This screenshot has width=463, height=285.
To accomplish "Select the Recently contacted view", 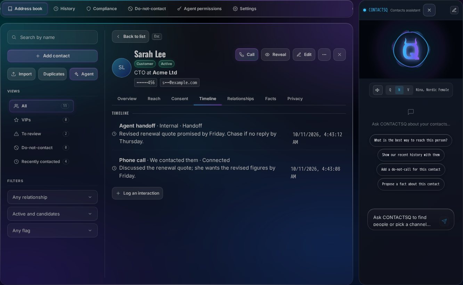I will point(41,162).
